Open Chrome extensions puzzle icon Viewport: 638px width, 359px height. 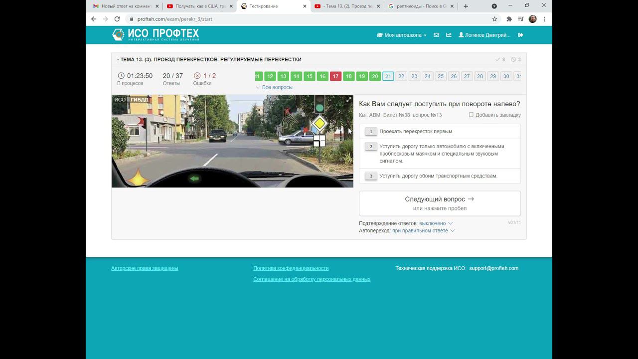coord(509,19)
